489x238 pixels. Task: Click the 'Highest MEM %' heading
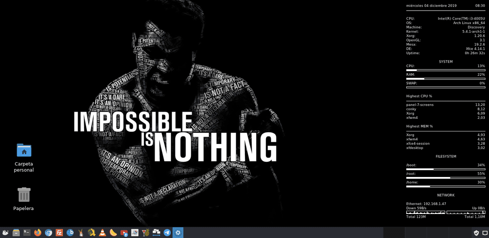419,126
